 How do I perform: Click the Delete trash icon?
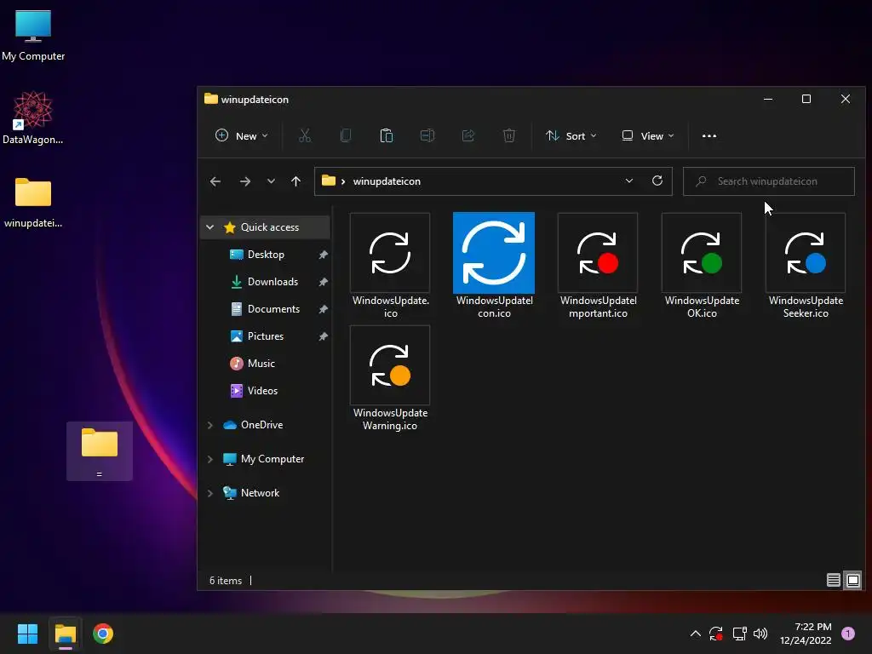(509, 135)
